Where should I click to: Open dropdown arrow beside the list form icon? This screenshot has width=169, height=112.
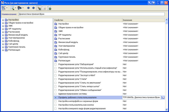click(x=7, y=8)
